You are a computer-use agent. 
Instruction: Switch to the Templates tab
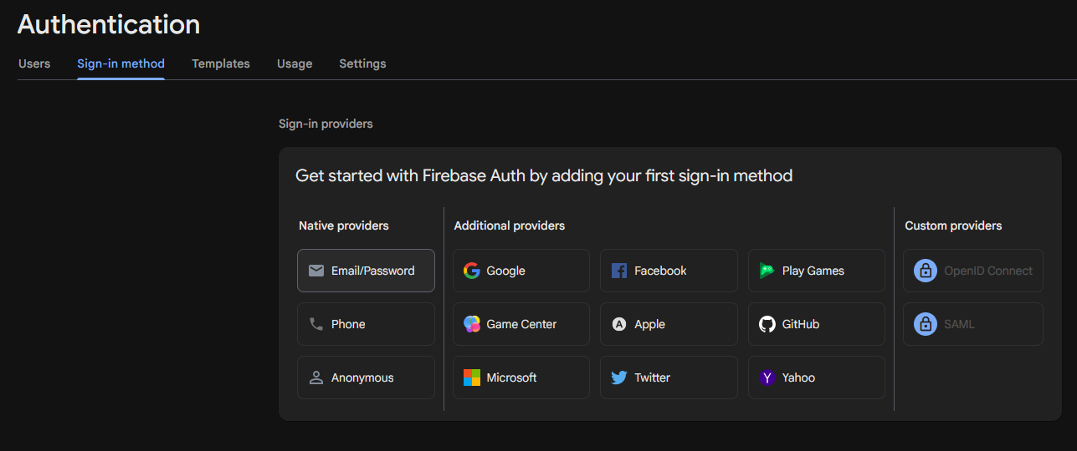point(221,63)
